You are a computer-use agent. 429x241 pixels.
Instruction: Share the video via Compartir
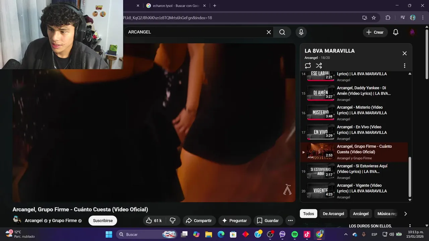point(199,221)
